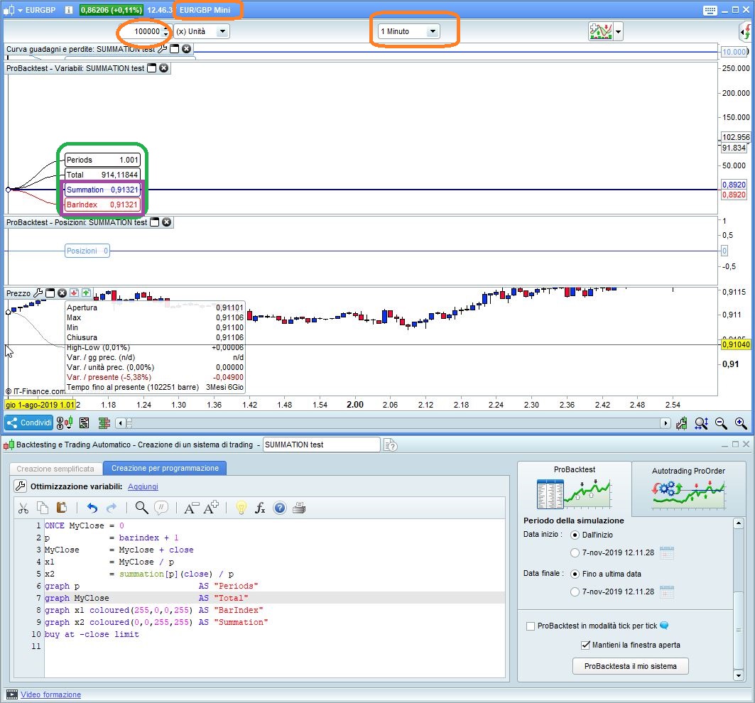Close the ProBacktest Variabili panel
The width and height of the screenshot is (755, 703).
163,68
